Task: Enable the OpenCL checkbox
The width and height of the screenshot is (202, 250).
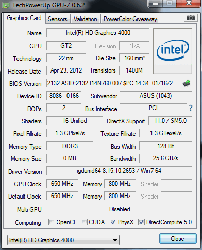Action: point(52,222)
